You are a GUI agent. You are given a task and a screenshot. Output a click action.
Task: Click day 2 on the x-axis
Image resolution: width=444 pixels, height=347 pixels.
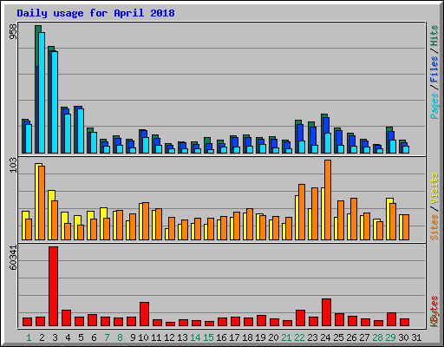(42, 337)
